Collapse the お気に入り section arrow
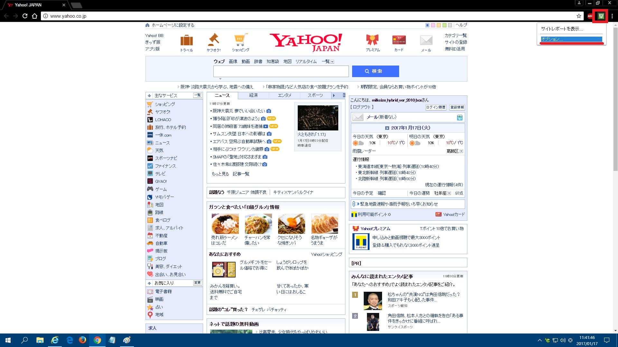Screen dimensions: 618x347 click(149, 283)
